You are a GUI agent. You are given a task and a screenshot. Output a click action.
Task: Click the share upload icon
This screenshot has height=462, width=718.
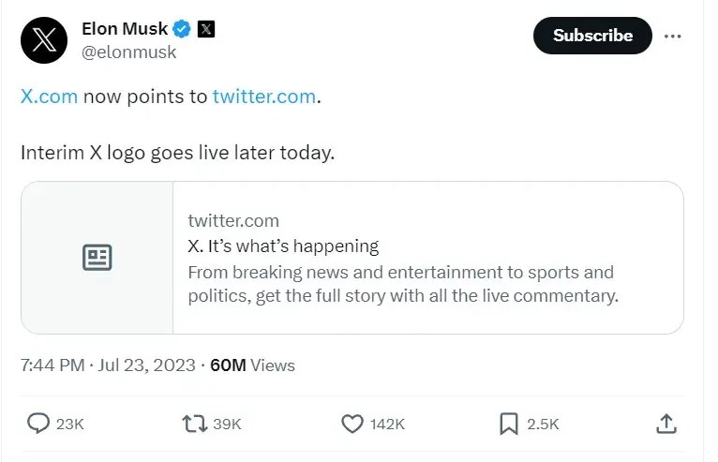tap(666, 424)
